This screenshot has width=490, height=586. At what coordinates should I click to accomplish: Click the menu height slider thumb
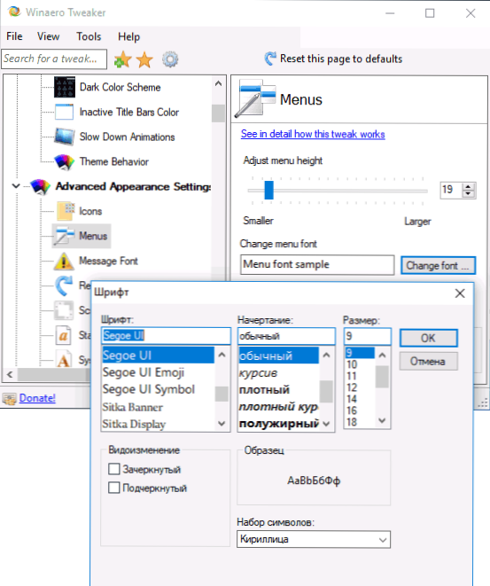click(x=268, y=191)
